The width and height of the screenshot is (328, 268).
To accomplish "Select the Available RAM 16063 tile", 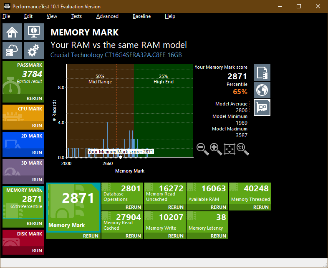I will point(207,193).
